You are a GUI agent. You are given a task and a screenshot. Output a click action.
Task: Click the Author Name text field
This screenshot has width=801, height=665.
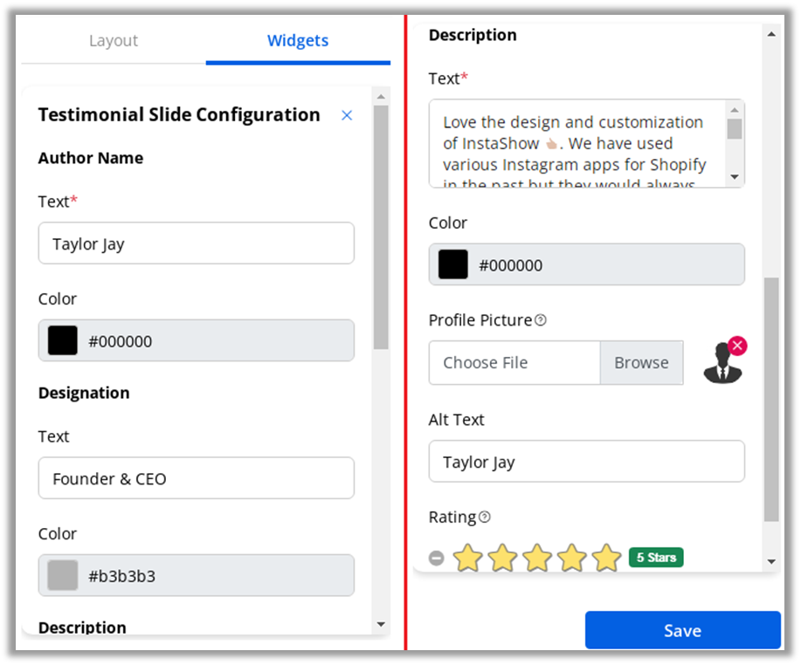tap(197, 243)
